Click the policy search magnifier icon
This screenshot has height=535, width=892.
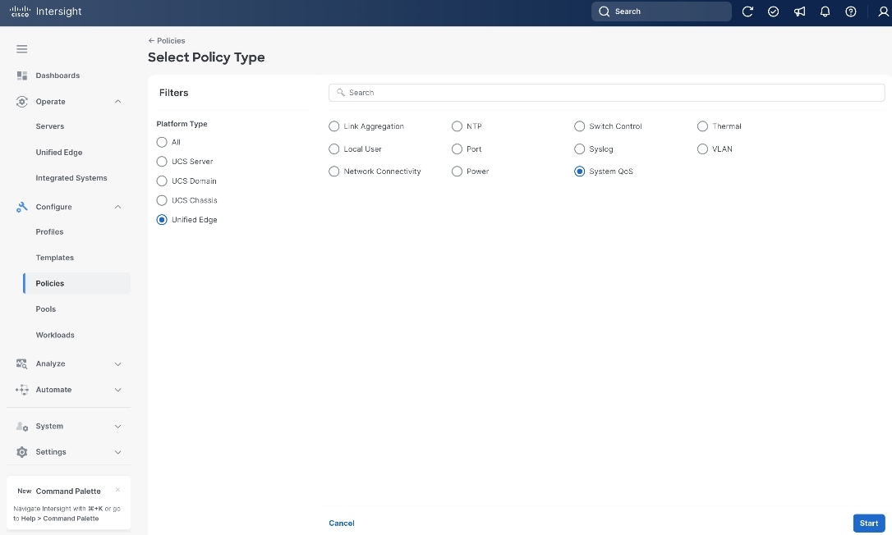click(341, 92)
